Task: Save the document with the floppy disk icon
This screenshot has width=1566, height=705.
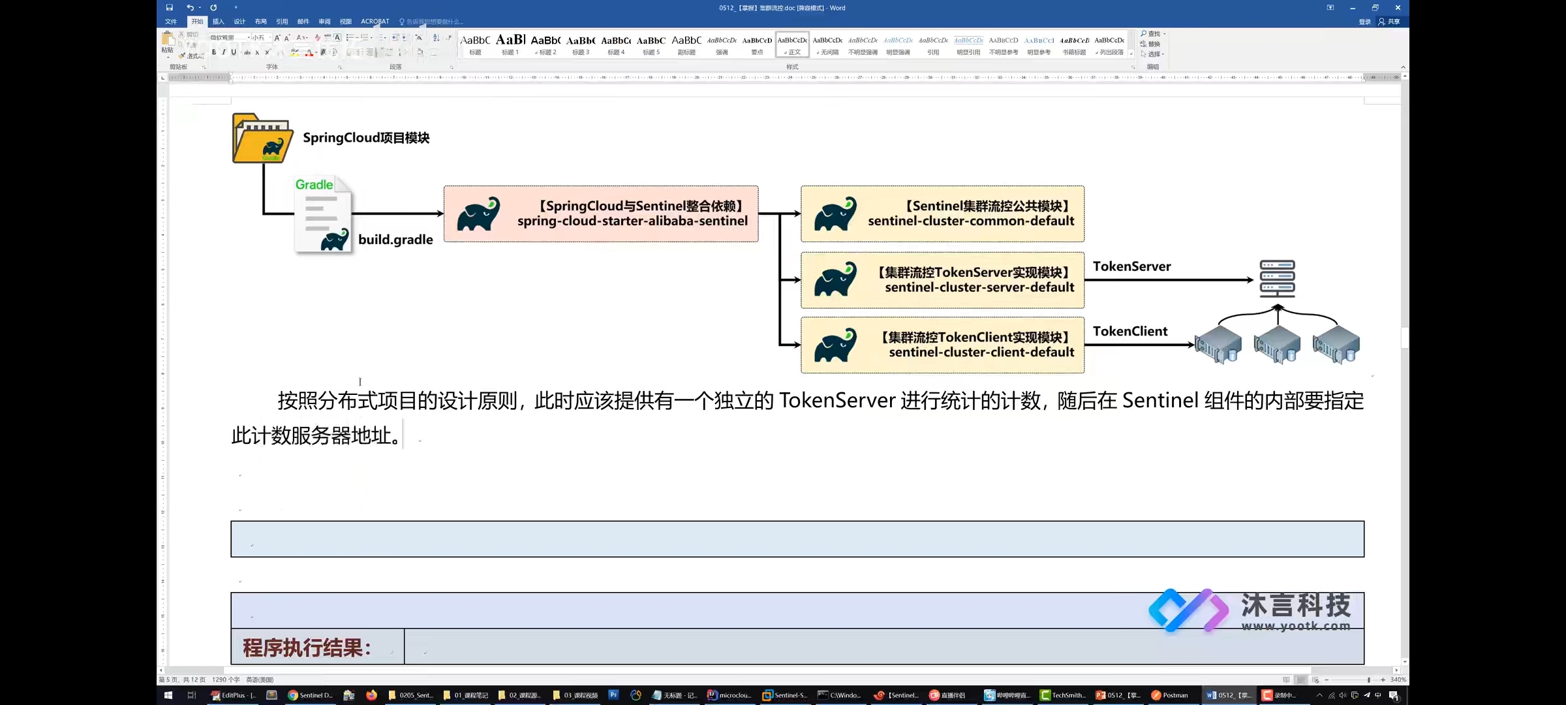Action: pyautogui.click(x=169, y=8)
